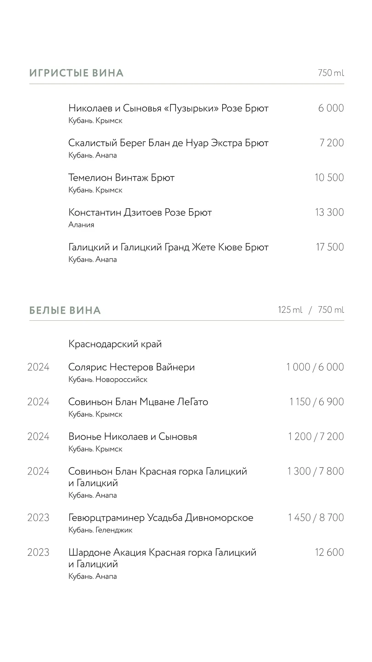Select Солярис Нестеров Вайнери wine
Screen dimensions: 372x662
(132, 367)
